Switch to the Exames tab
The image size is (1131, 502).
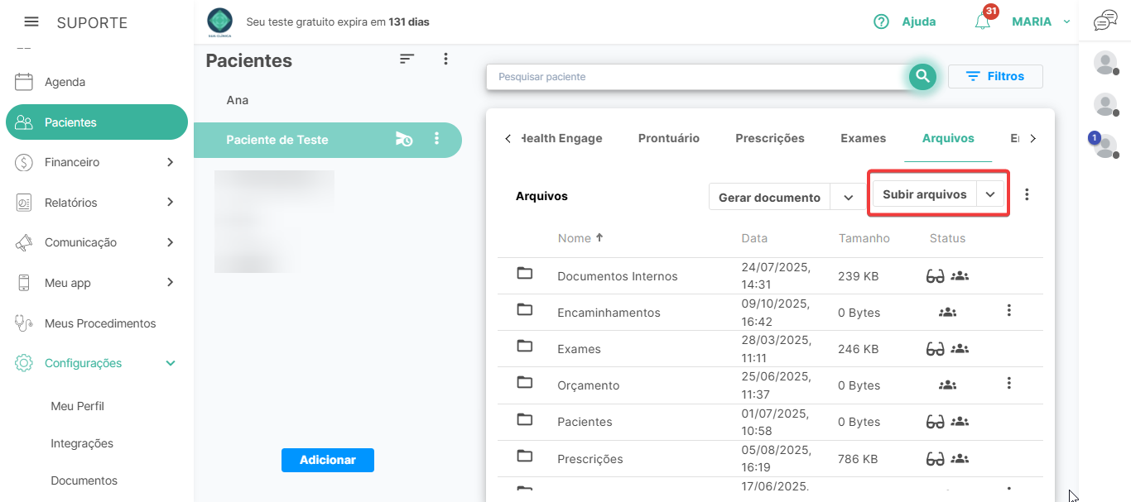pyautogui.click(x=863, y=138)
